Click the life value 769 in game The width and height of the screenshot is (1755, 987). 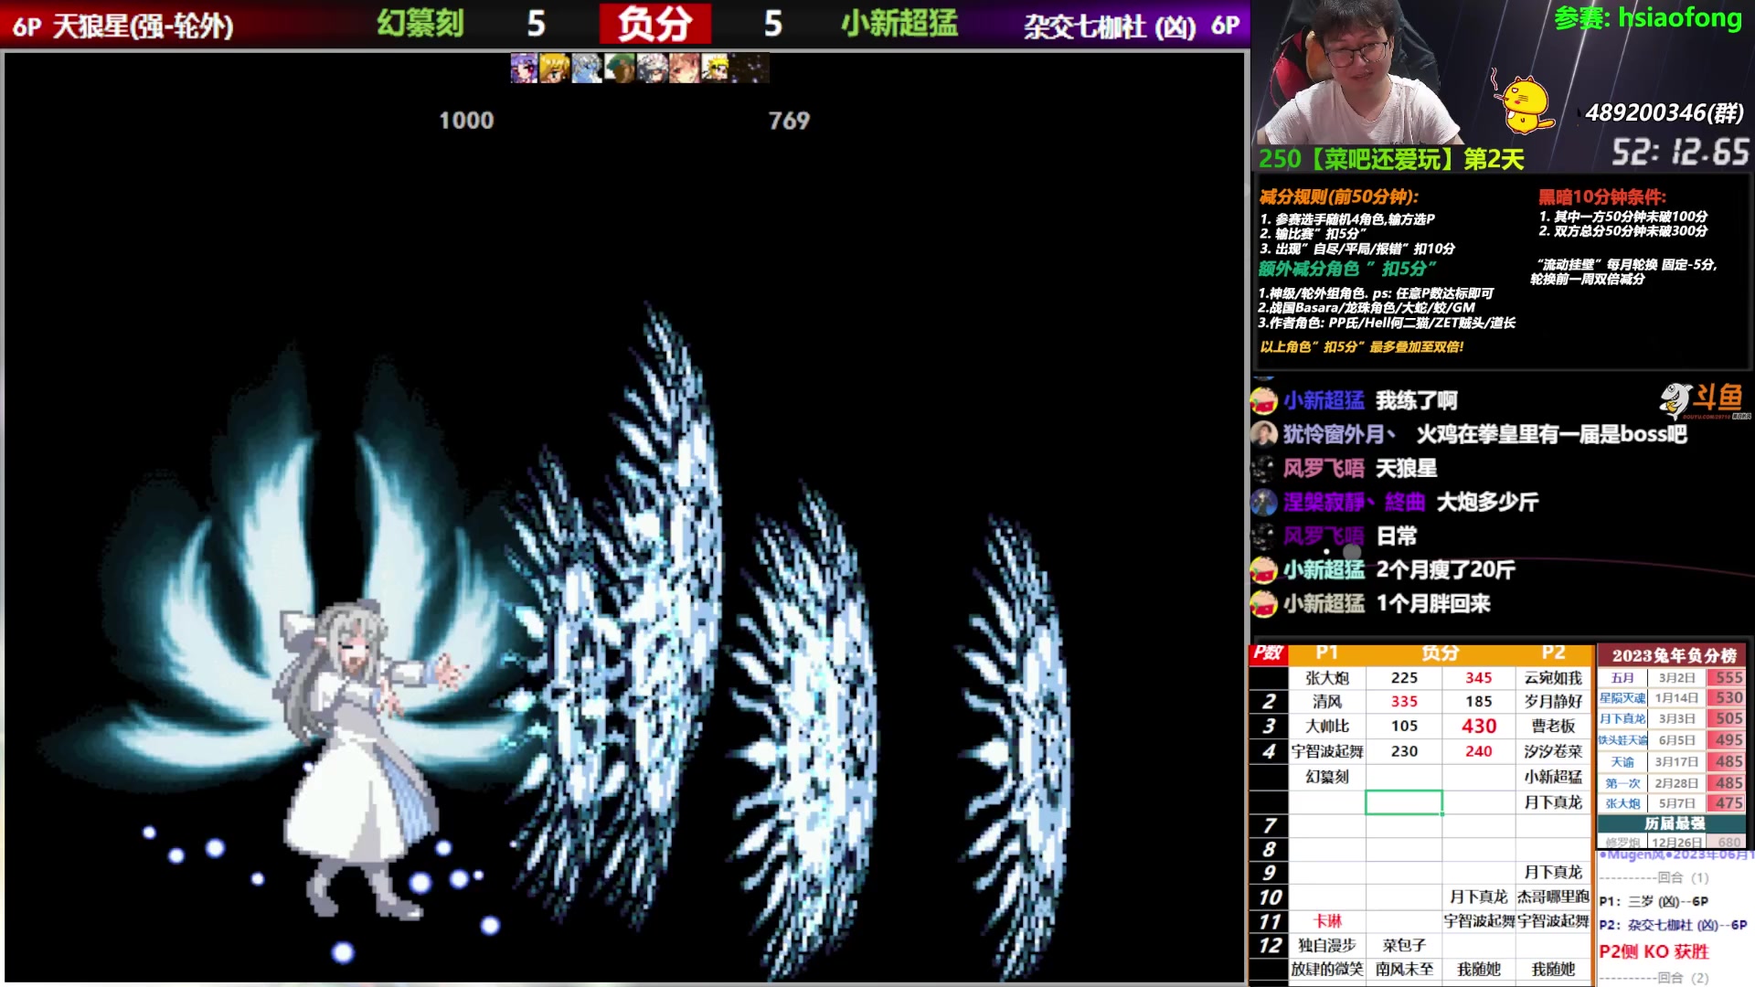click(x=789, y=121)
